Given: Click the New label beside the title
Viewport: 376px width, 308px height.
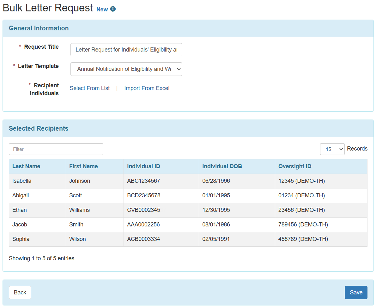Looking at the screenshot, I should [x=102, y=9].
